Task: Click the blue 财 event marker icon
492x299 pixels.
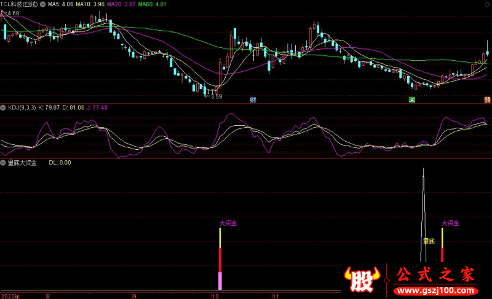Action: 253,99
